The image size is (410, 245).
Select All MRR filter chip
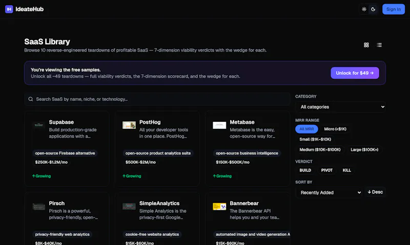[x=306, y=129]
